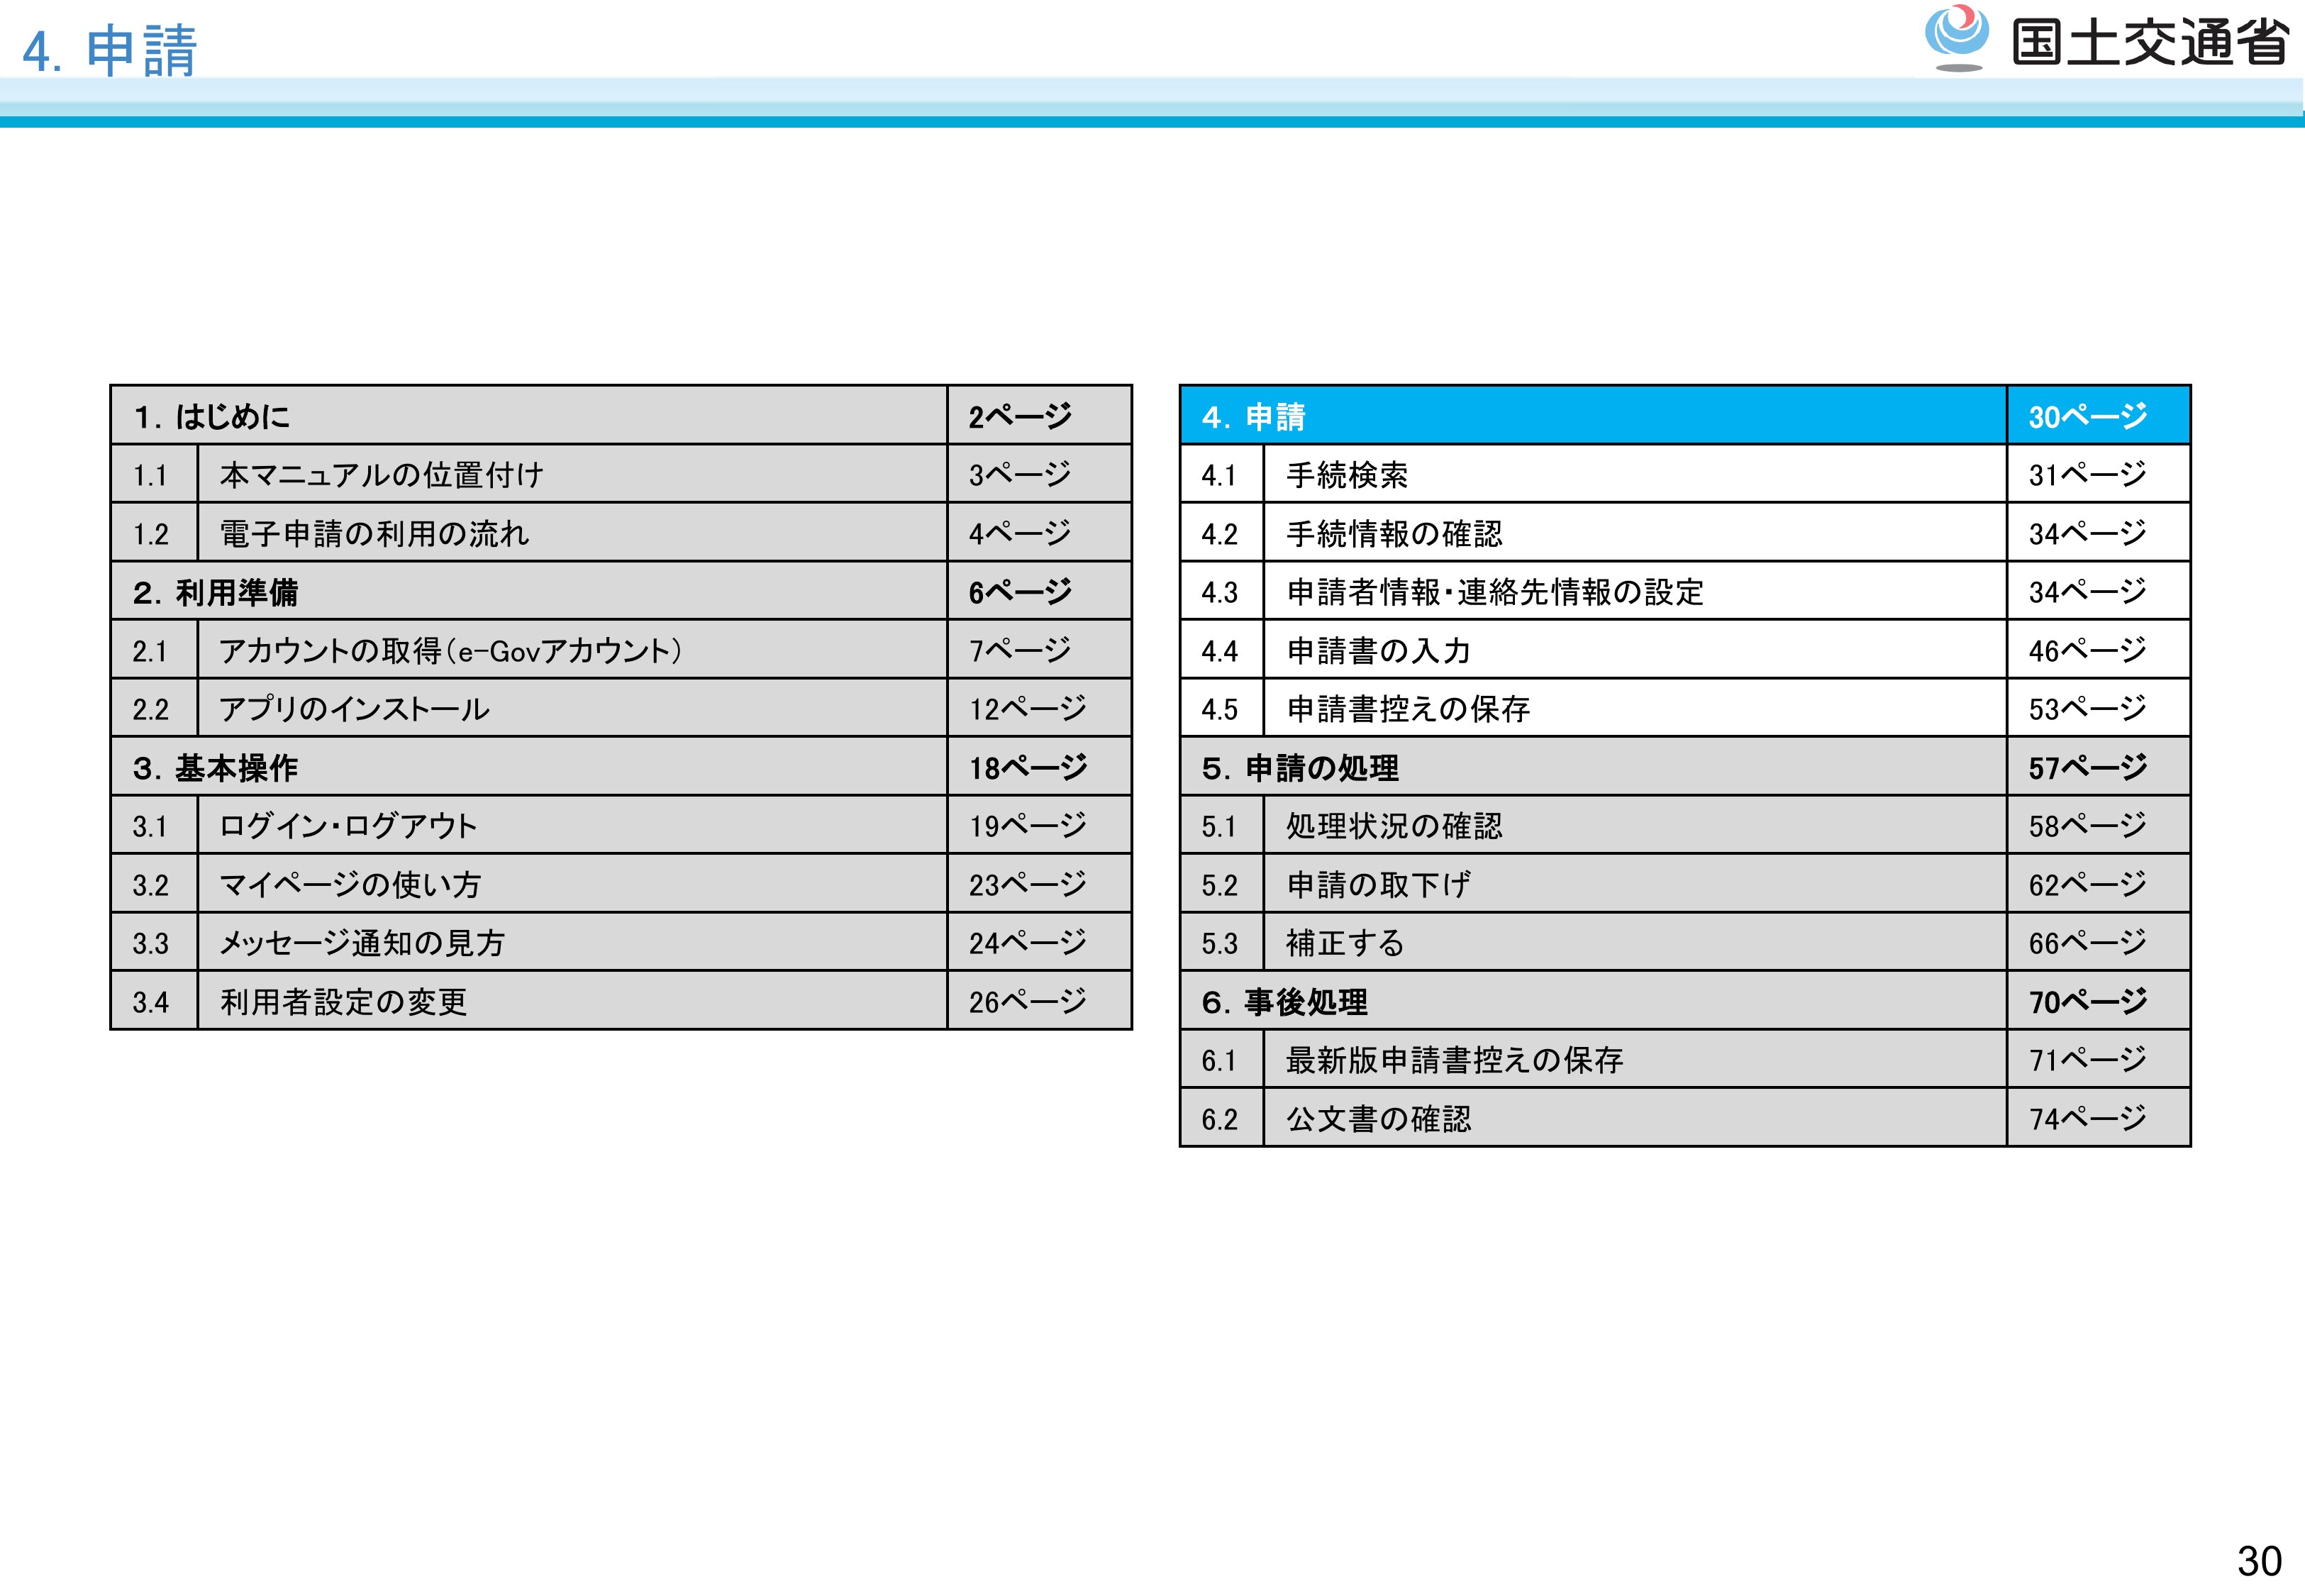Viewport: 2305px width, 1596px height.
Task: Open section 4.1 手続検索
Action: coord(1346,475)
